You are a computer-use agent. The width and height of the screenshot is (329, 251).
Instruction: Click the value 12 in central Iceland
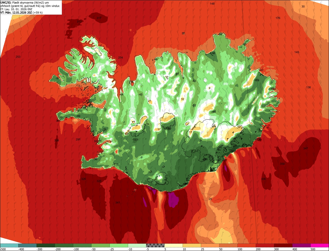tap(182, 99)
